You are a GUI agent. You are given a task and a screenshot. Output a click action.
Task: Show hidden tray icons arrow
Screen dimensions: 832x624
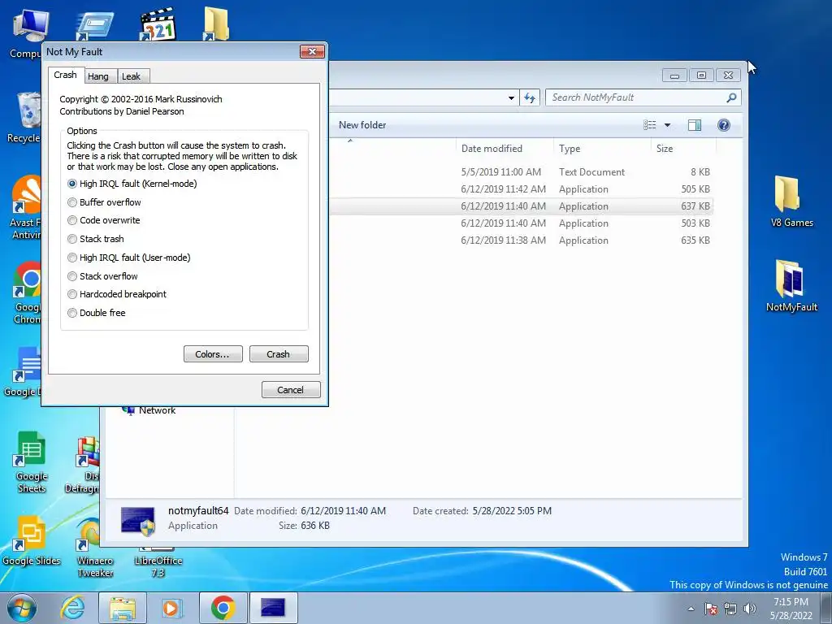(691, 609)
